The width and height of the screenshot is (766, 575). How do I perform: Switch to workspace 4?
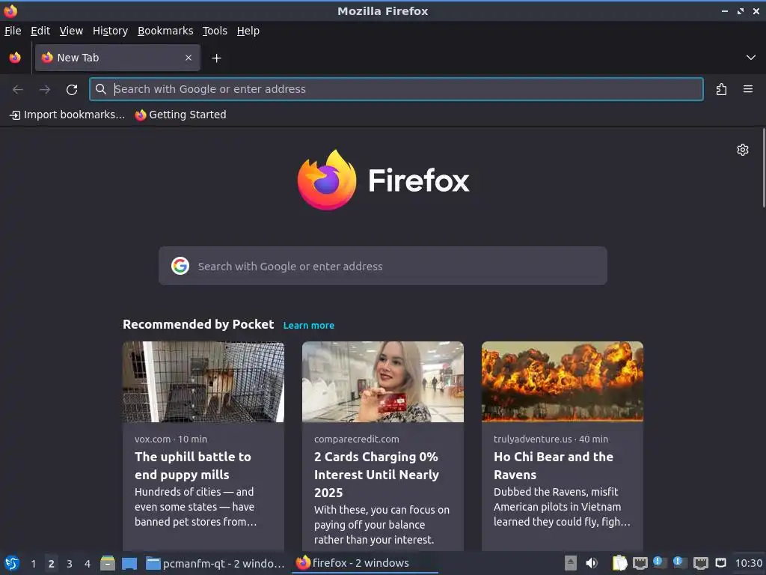click(x=88, y=563)
